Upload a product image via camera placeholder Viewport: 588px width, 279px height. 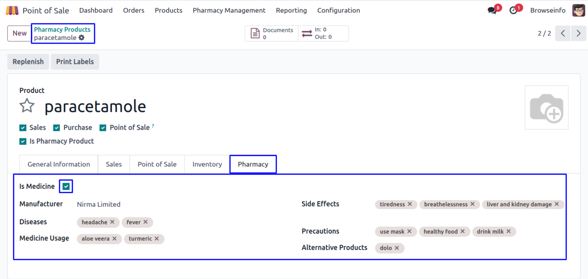pyautogui.click(x=546, y=108)
